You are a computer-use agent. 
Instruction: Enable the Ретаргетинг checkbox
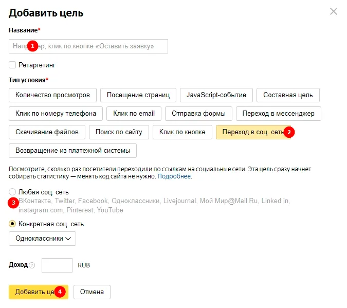click(x=12, y=65)
